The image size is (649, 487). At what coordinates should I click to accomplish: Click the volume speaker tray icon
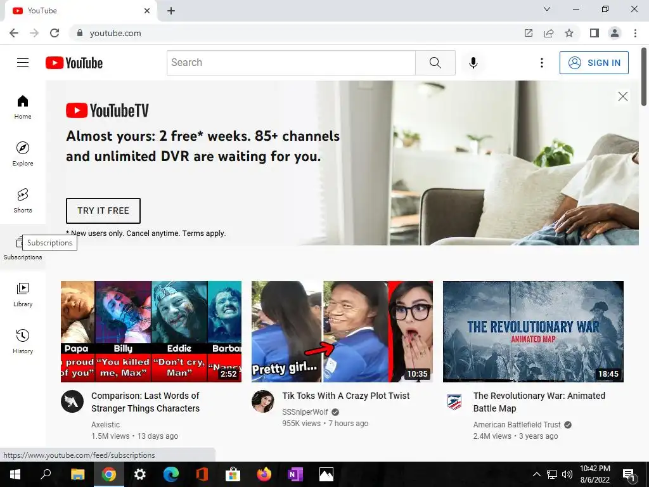pyautogui.click(x=567, y=474)
